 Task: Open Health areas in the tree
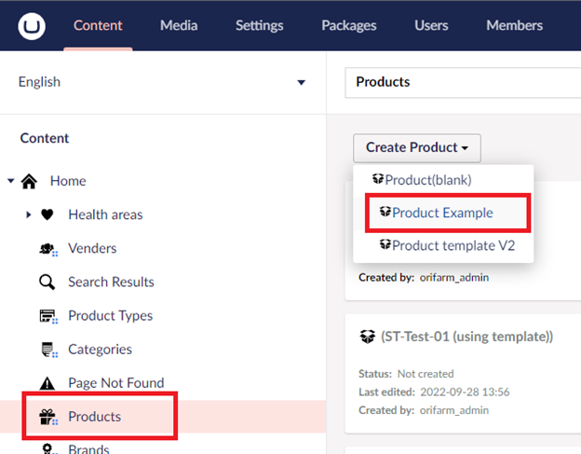105,214
